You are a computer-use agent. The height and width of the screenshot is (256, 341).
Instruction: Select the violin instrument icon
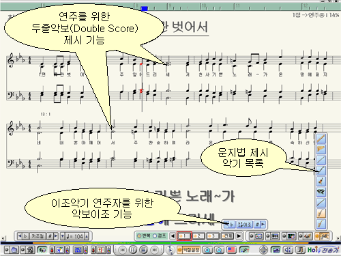click(x=321, y=182)
